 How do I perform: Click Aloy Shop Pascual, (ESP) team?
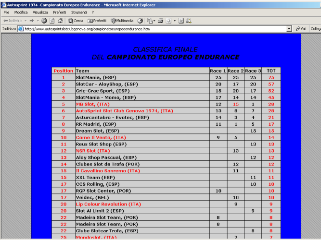[106, 157]
